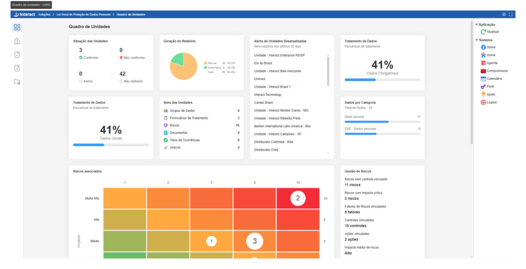Select Distribuidor Colômbia - Billa

click(x=274, y=142)
